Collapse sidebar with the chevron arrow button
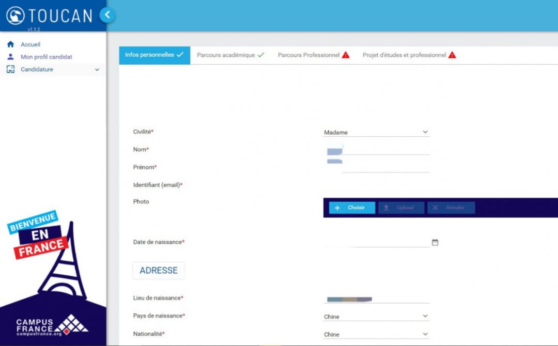Screen dimensions: 558x346 (107, 15)
